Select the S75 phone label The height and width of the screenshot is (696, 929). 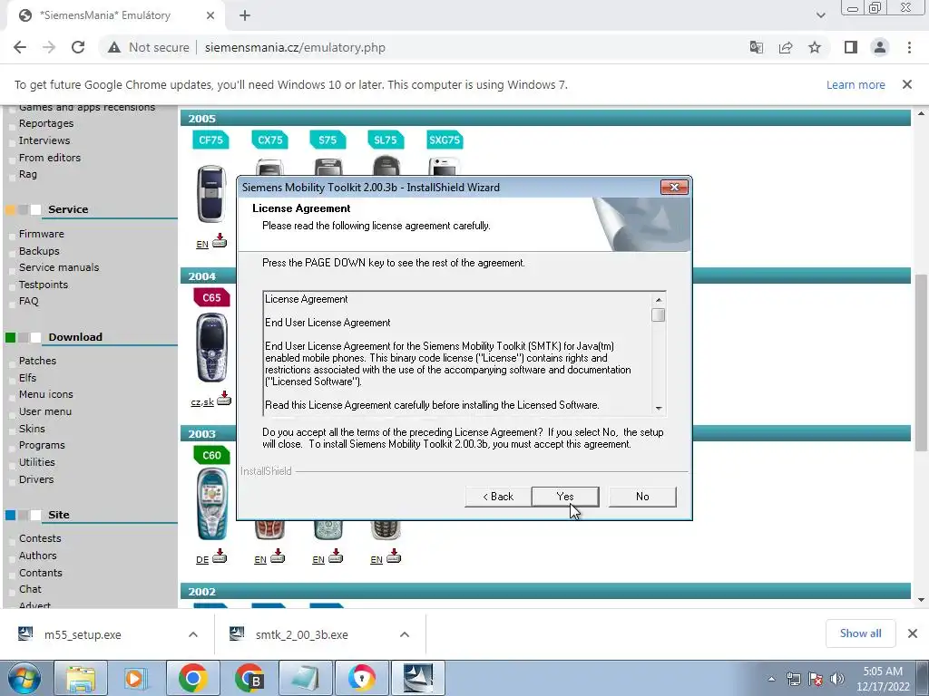point(328,140)
